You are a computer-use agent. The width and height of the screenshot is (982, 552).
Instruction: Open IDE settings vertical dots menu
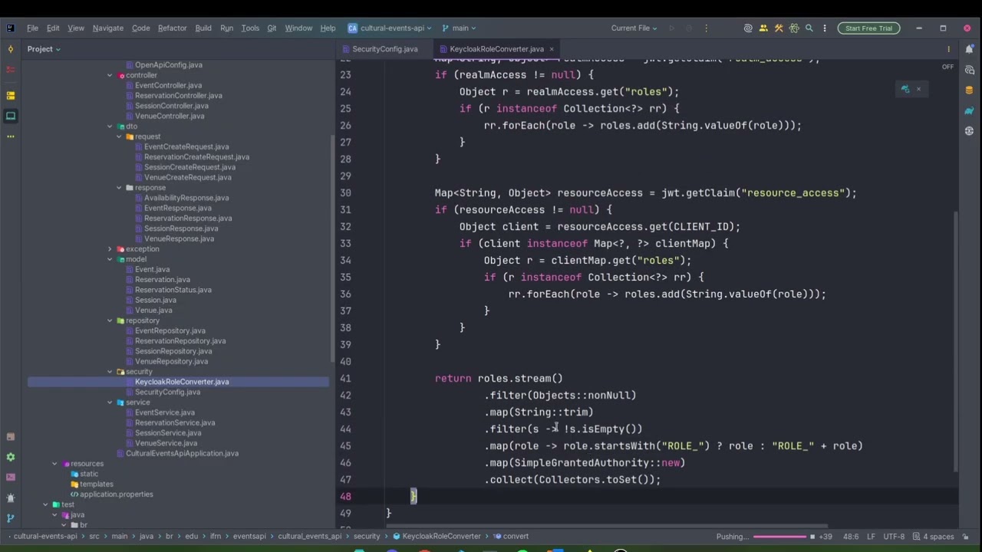coord(825,28)
